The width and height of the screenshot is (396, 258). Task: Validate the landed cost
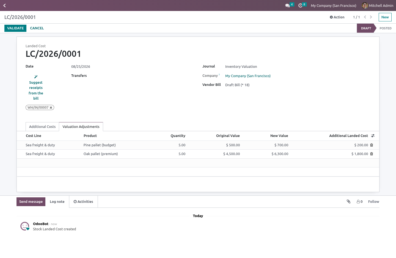[x=15, y=28]
